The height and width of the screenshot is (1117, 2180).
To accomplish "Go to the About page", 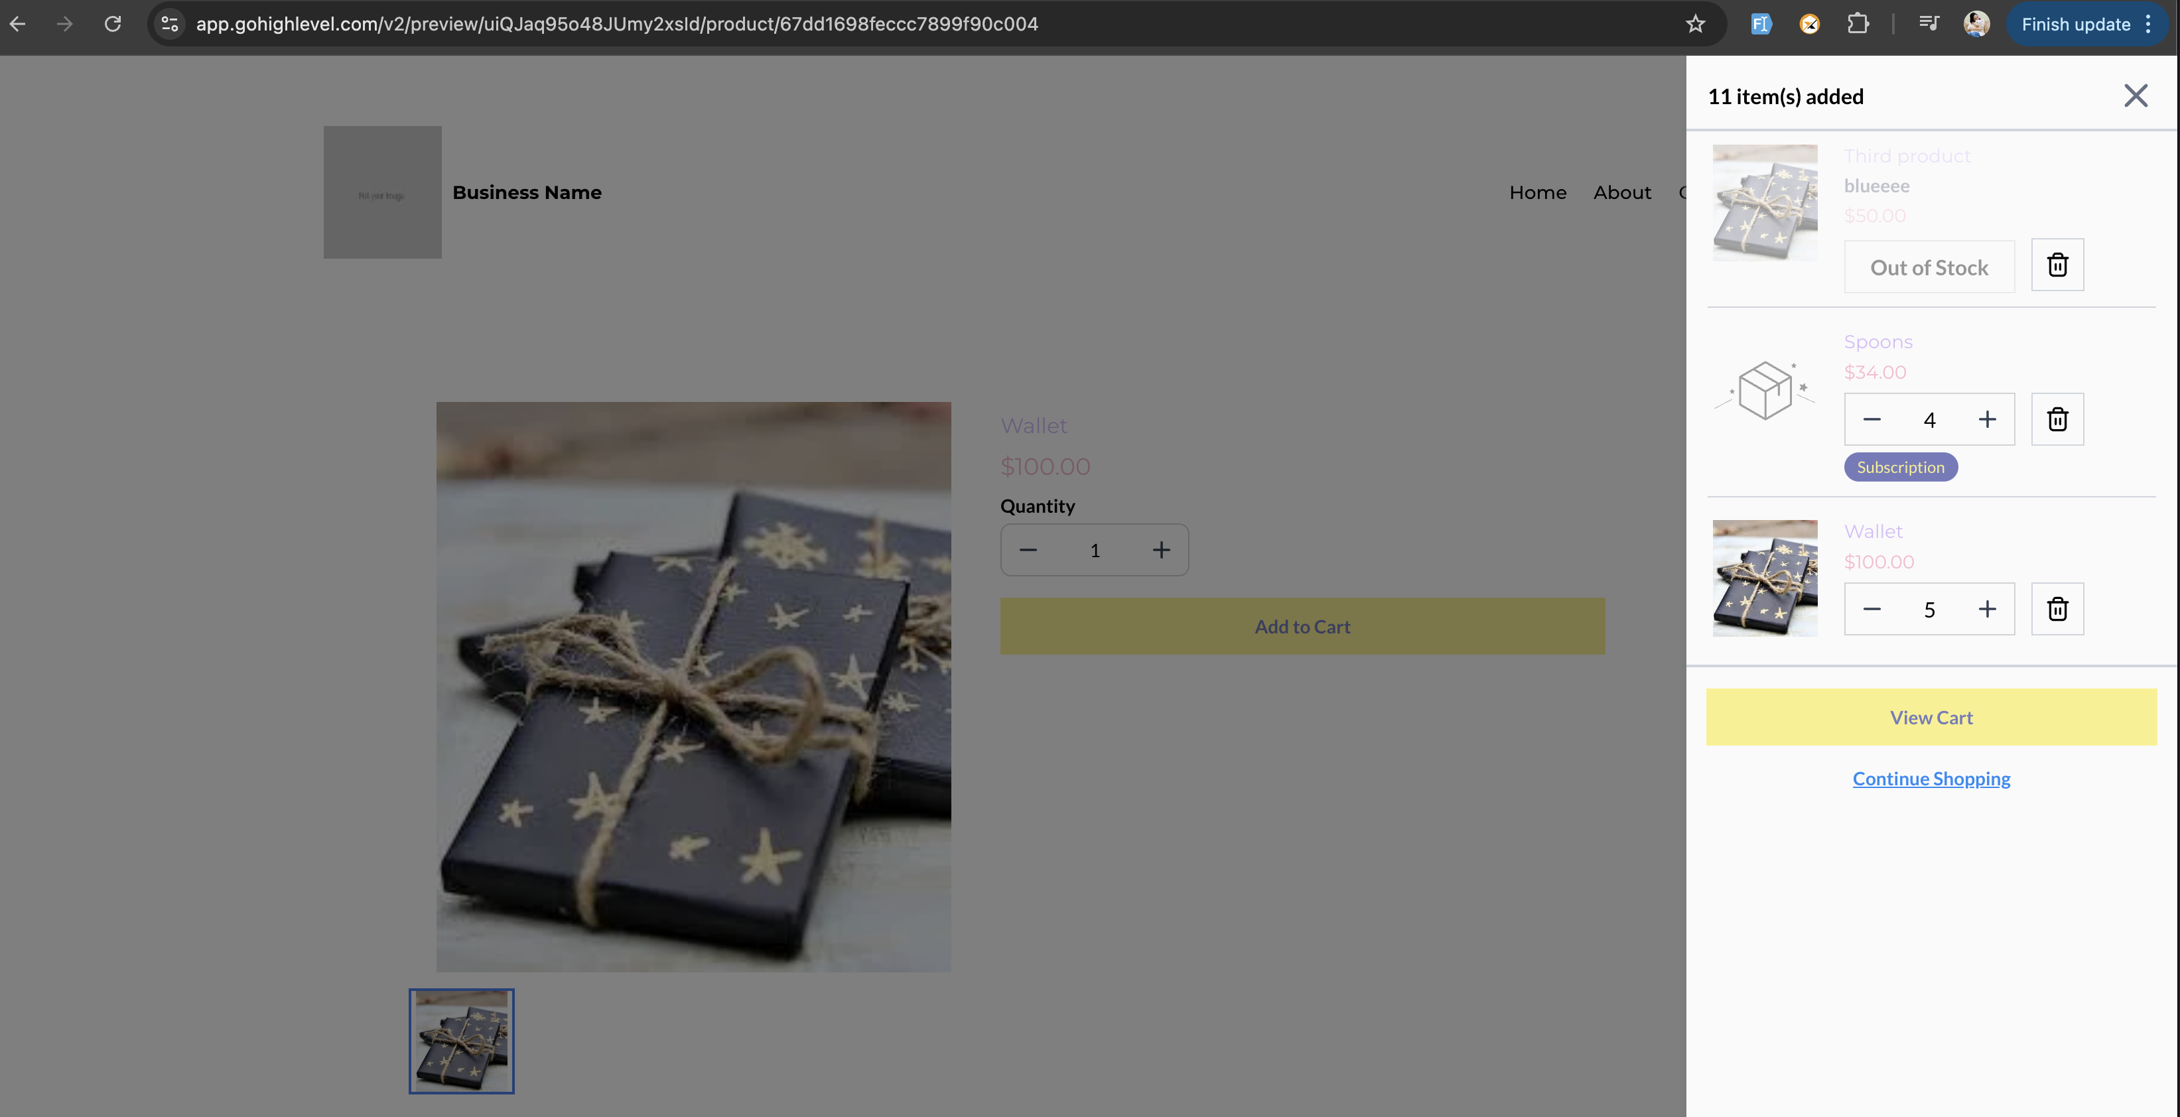I will (x=1621, y=192).
